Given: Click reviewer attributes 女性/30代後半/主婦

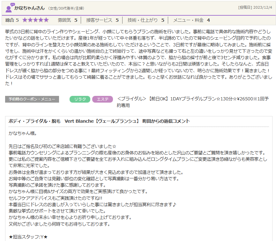Looking at the screenshot, I should 66,8.
